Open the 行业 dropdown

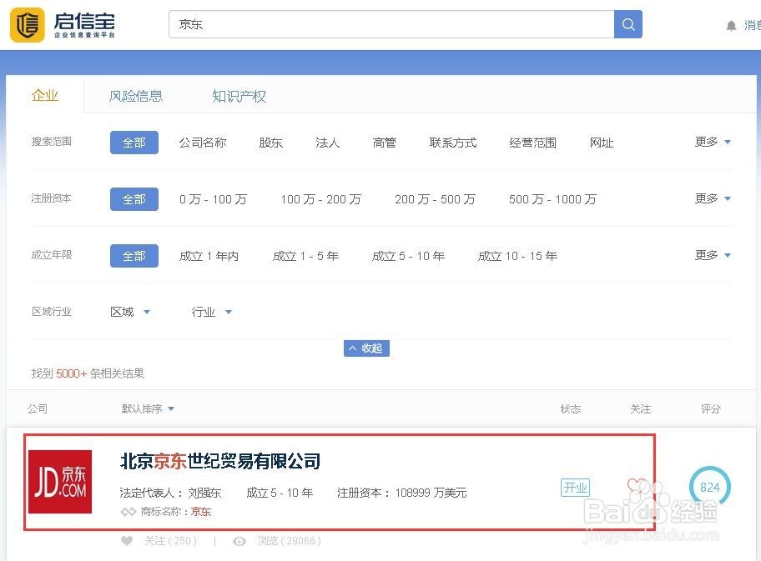tap(212, 312)
